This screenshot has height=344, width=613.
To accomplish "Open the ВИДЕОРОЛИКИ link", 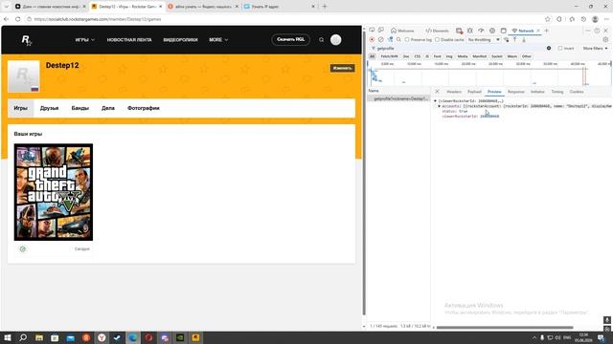I will click(180, 40).
